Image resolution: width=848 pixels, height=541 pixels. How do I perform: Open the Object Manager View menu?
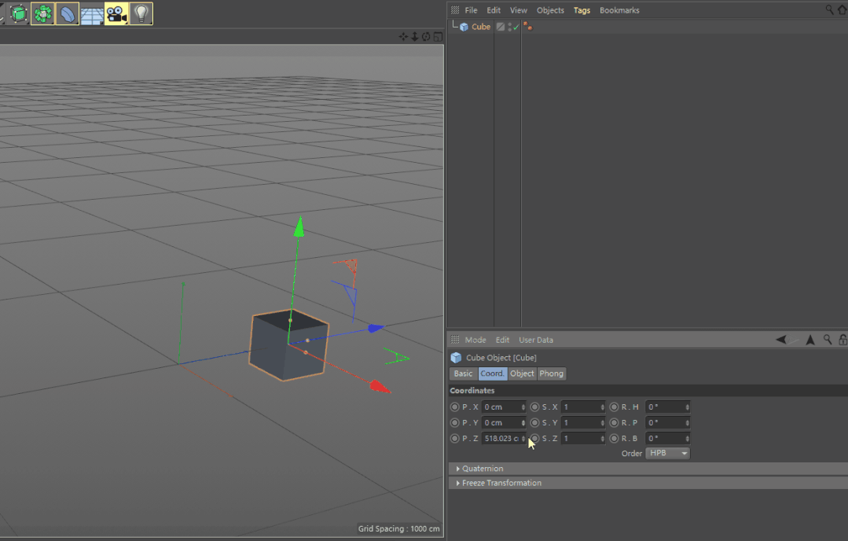519,10
